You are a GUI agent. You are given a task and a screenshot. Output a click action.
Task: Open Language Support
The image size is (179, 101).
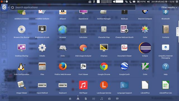point(124,85)
